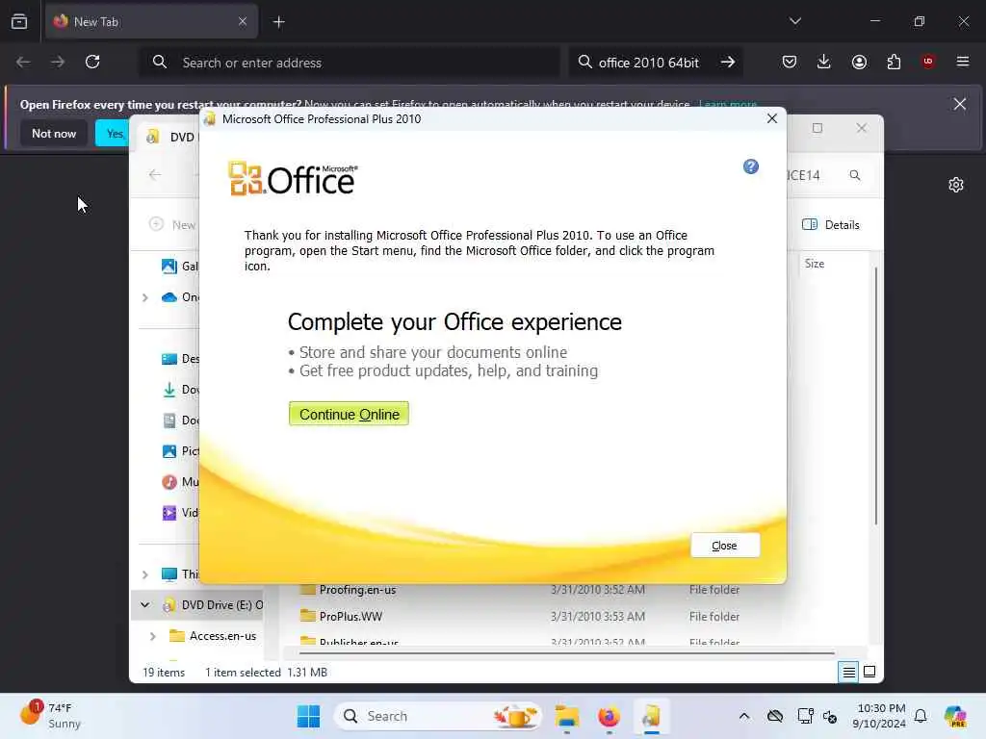
Task: Go forward in Firefox navigation
Action: pos(58,62)
